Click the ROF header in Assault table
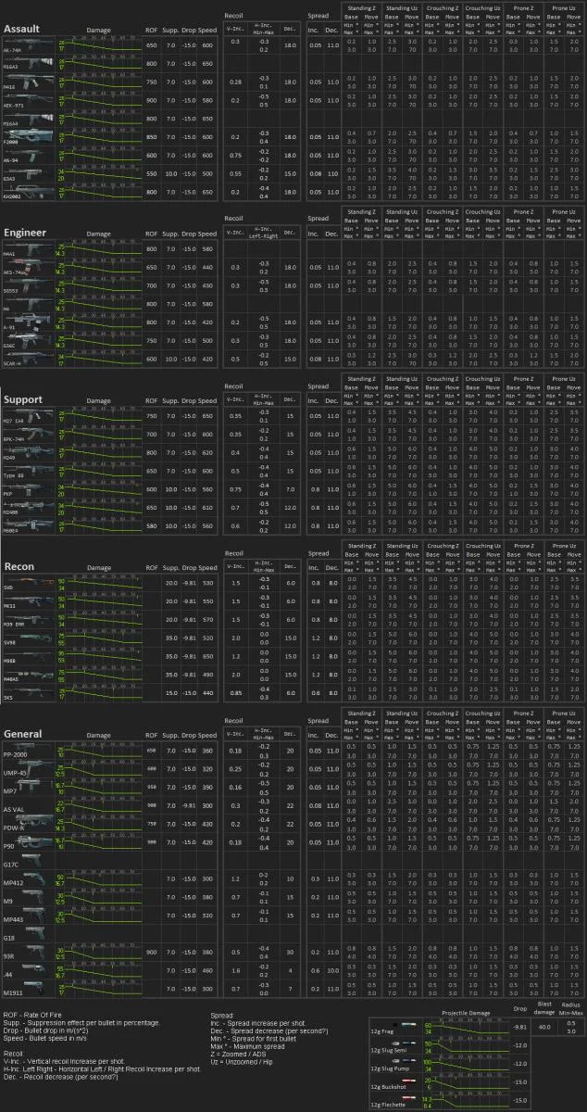Viewport: 587px width, 1112px height. click(x=151, y=31)
